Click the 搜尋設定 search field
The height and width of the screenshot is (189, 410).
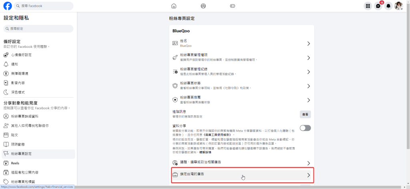[x=38, y=29]
